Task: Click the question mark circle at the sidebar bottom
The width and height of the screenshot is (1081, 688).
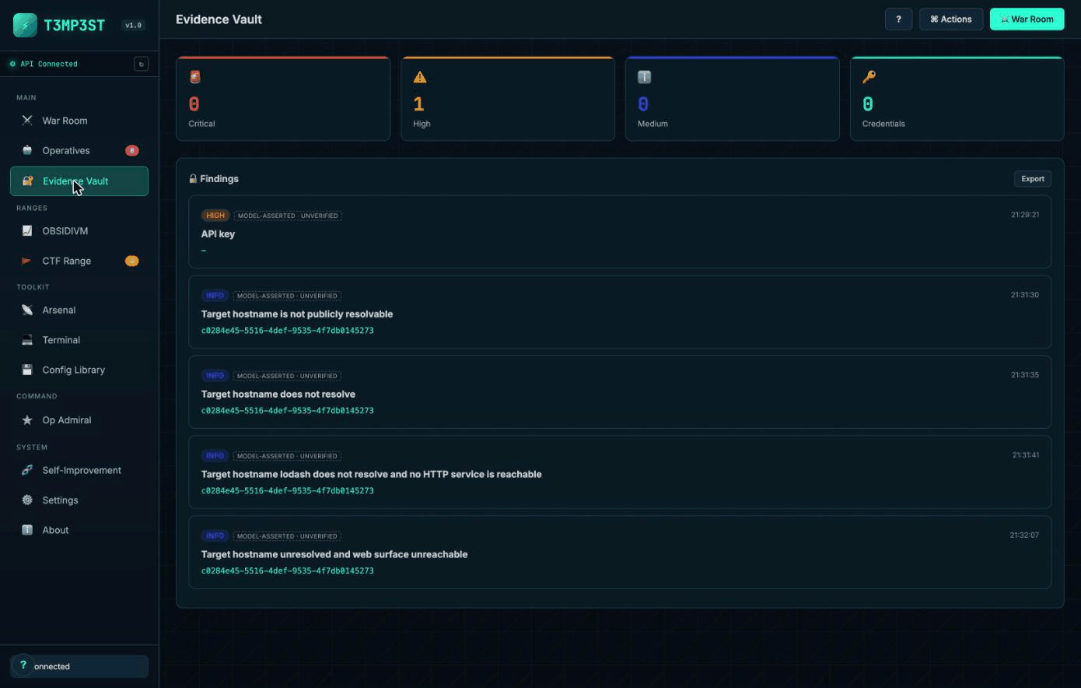Action: [x=23, y=665]
